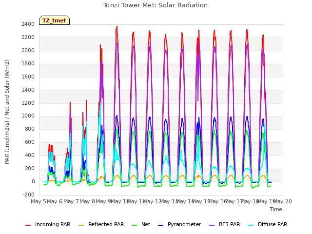
Task: Click the 1600 y-axis tick label
Action: point(28,77)
